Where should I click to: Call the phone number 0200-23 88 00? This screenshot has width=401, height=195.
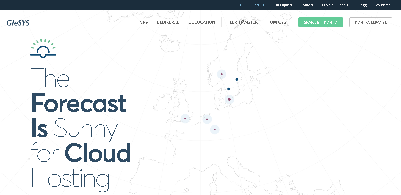pyautogui.click(x=252, y=5)
